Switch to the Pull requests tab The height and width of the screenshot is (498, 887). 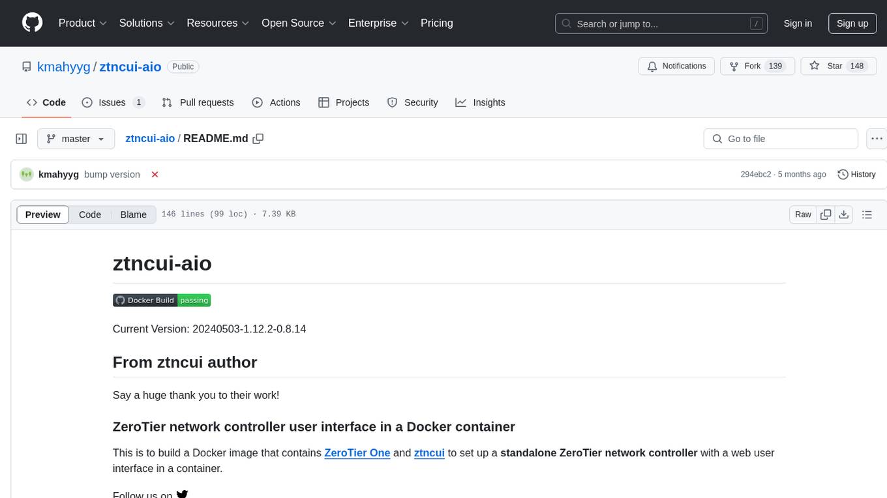[198, 102]
